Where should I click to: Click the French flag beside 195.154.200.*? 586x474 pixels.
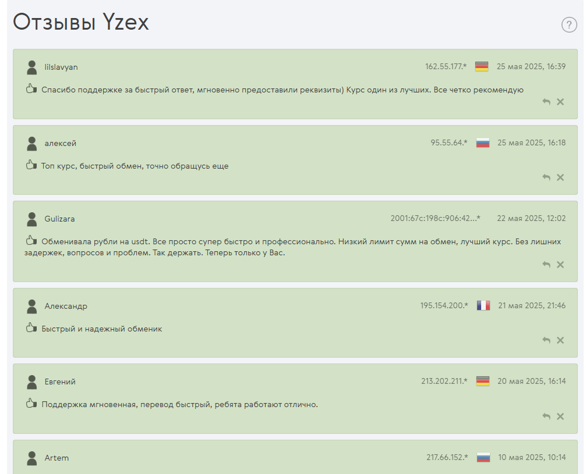483,306
